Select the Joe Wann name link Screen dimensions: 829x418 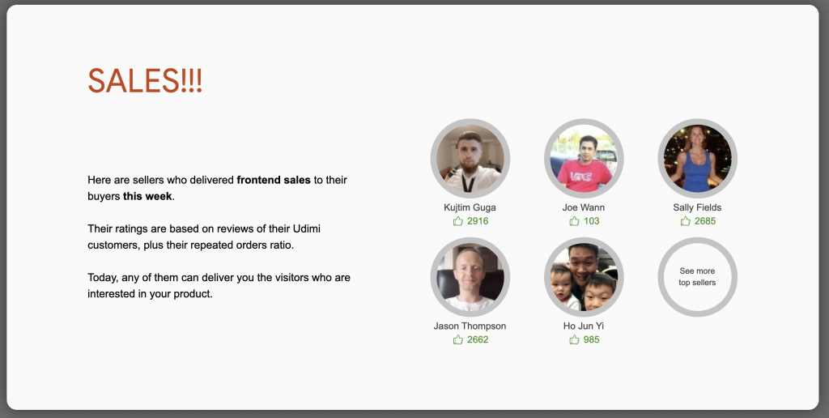click(x=584, y=207)
